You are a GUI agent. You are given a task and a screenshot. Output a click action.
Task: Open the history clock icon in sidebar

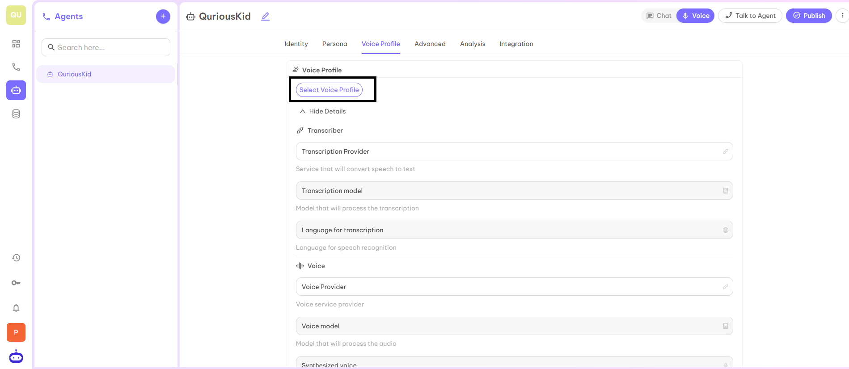(16, 258)
